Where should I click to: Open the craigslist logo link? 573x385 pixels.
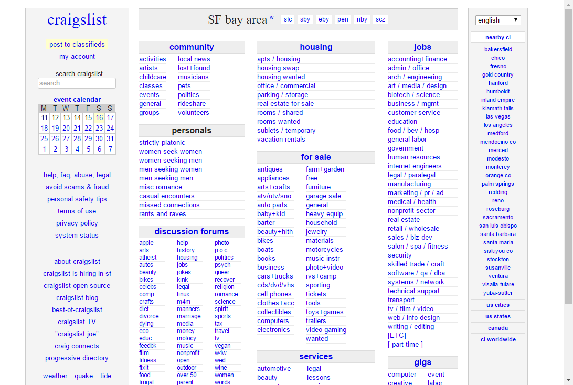[x=77, y=19]
